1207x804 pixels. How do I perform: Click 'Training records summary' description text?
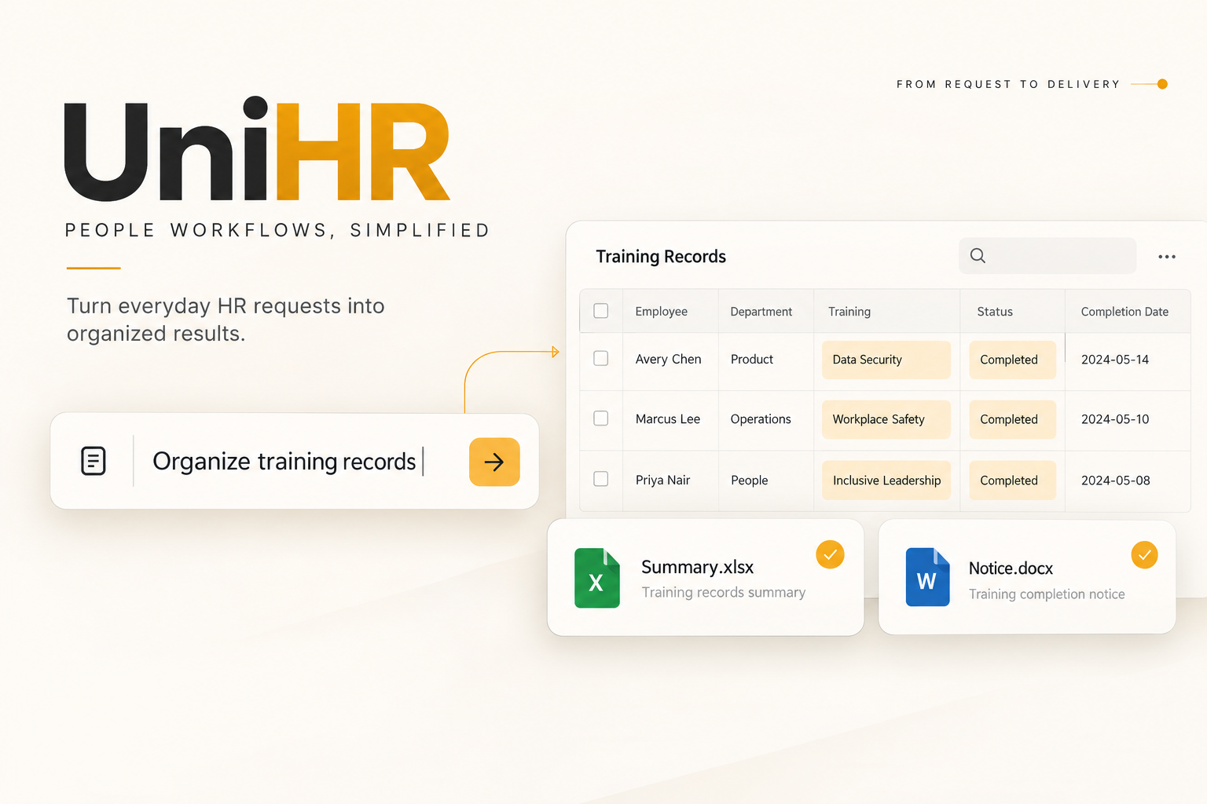(x=724, y=592)
